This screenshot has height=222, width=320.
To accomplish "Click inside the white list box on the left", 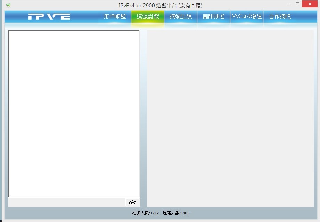I will 74,114.
